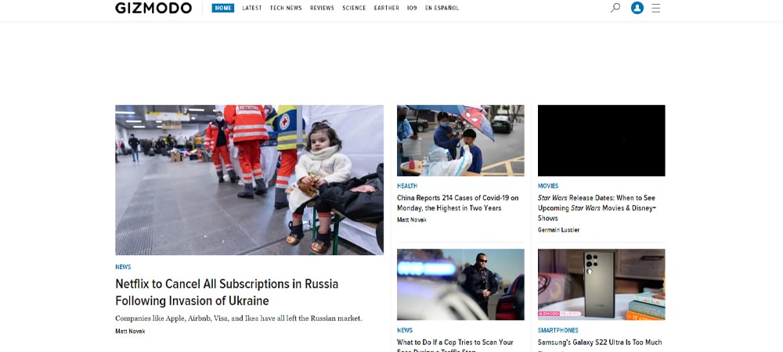Read China Reports 214 Covid-19 Cases article
This screenshot has height=352, width=783.
pos(458,203)
